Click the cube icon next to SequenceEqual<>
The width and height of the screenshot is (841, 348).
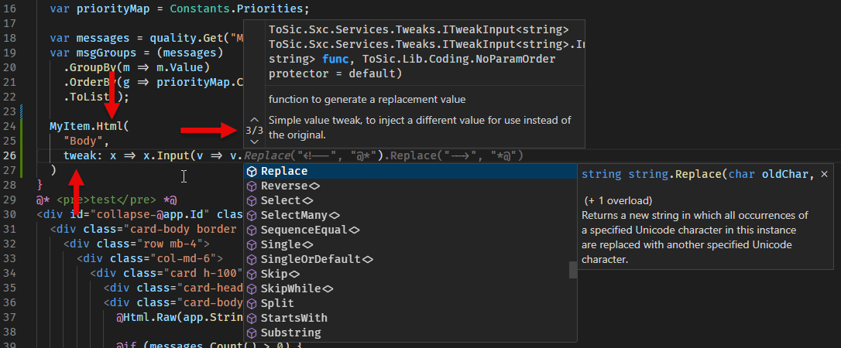(x=252, y=230)
